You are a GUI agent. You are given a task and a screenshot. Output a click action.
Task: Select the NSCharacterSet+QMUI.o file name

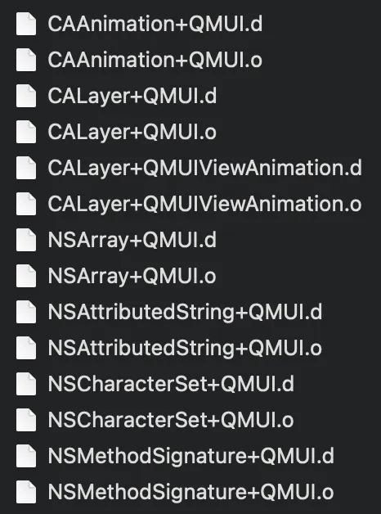[171, 420]
